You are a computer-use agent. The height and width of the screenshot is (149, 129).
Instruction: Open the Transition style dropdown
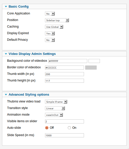click(55, 108)
